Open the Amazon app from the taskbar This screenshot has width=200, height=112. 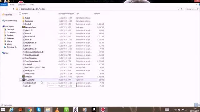coord(94,110)
